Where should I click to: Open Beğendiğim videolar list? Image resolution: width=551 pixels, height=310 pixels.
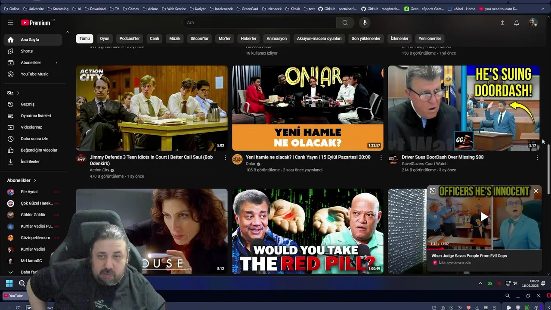pos(33,150)
